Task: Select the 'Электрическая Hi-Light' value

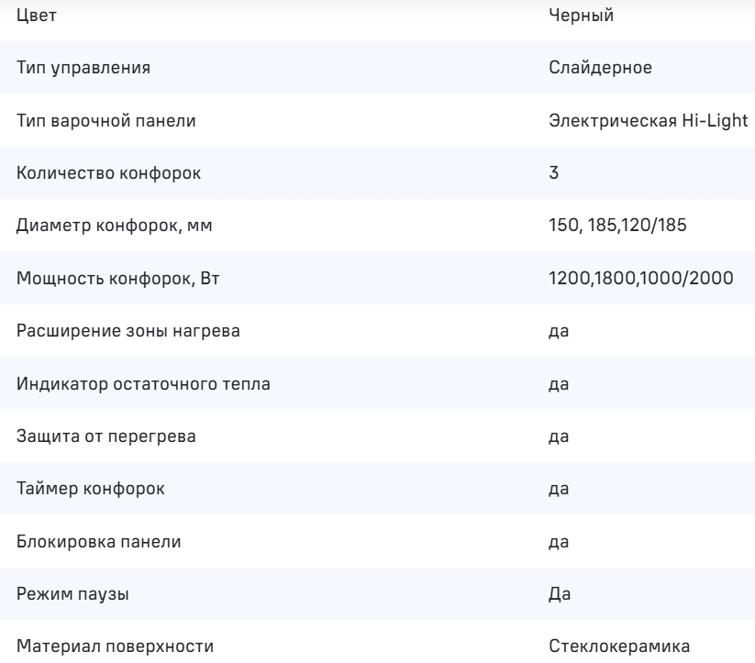Action: [x=648, y=120]
